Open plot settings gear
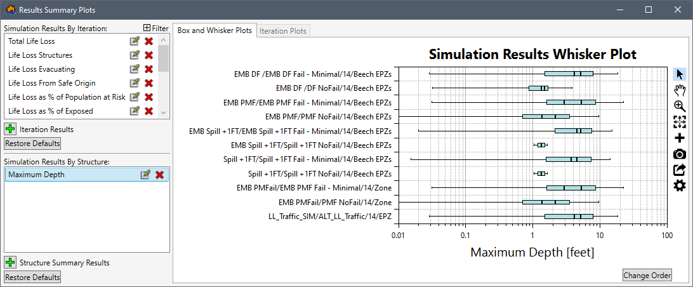This screenshot has width=693, height=287. pos(679,186)
